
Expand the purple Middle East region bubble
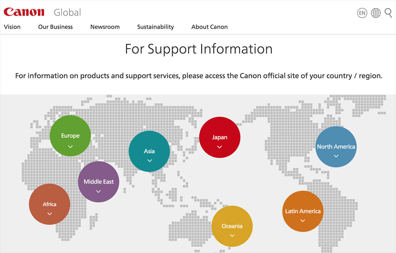[98, 182]
